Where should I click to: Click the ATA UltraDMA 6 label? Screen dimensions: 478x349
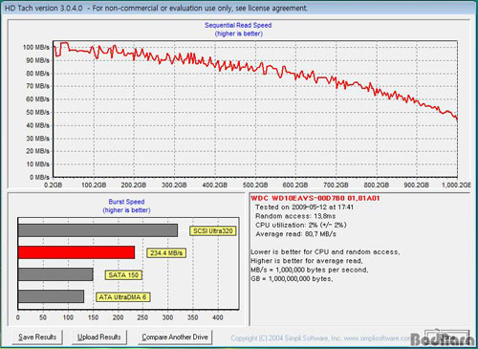point(122,297)
